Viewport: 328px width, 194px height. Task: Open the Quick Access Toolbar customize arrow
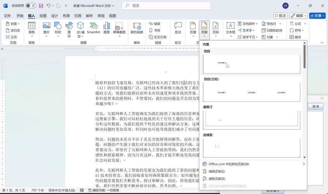pos(66,6)
